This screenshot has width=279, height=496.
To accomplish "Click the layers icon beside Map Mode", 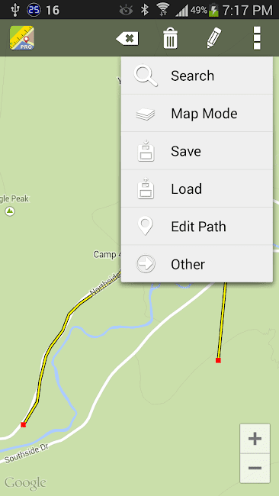I will pos(146,114).
